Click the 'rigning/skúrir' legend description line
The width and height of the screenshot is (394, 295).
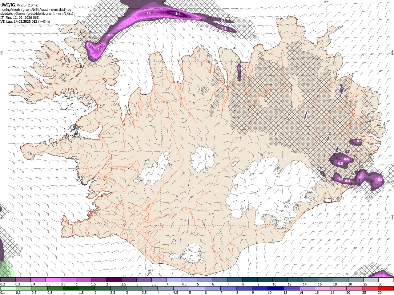[x=35, y=10]
